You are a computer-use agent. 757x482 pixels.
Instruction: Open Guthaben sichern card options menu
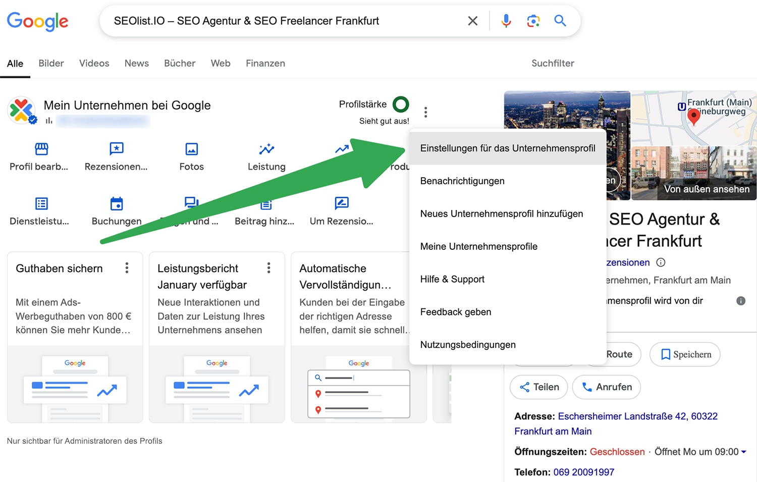127,268
